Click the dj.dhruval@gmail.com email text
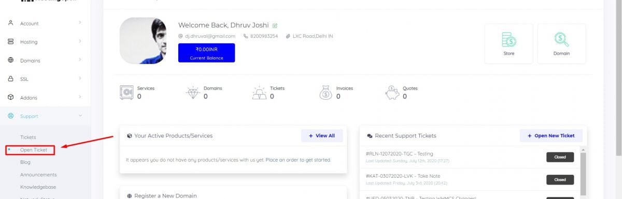The height and width of the screenshot is (199, 622). pyautogui.click(x=210, y=36)
